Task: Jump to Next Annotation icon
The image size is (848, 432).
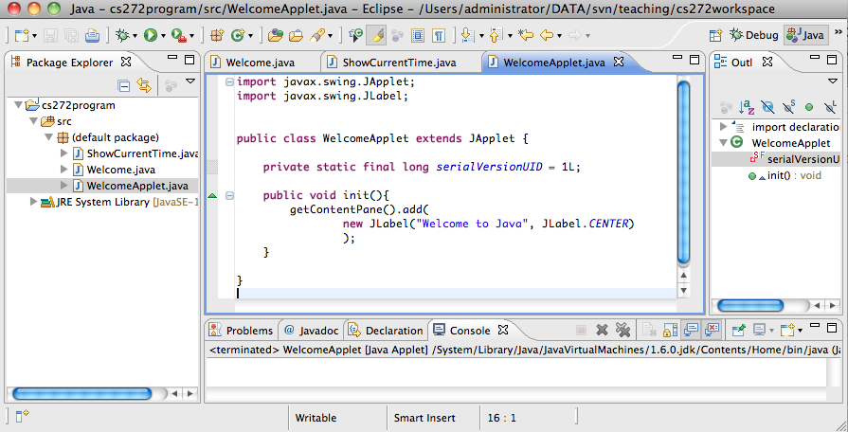Action: tap(468, 36)
